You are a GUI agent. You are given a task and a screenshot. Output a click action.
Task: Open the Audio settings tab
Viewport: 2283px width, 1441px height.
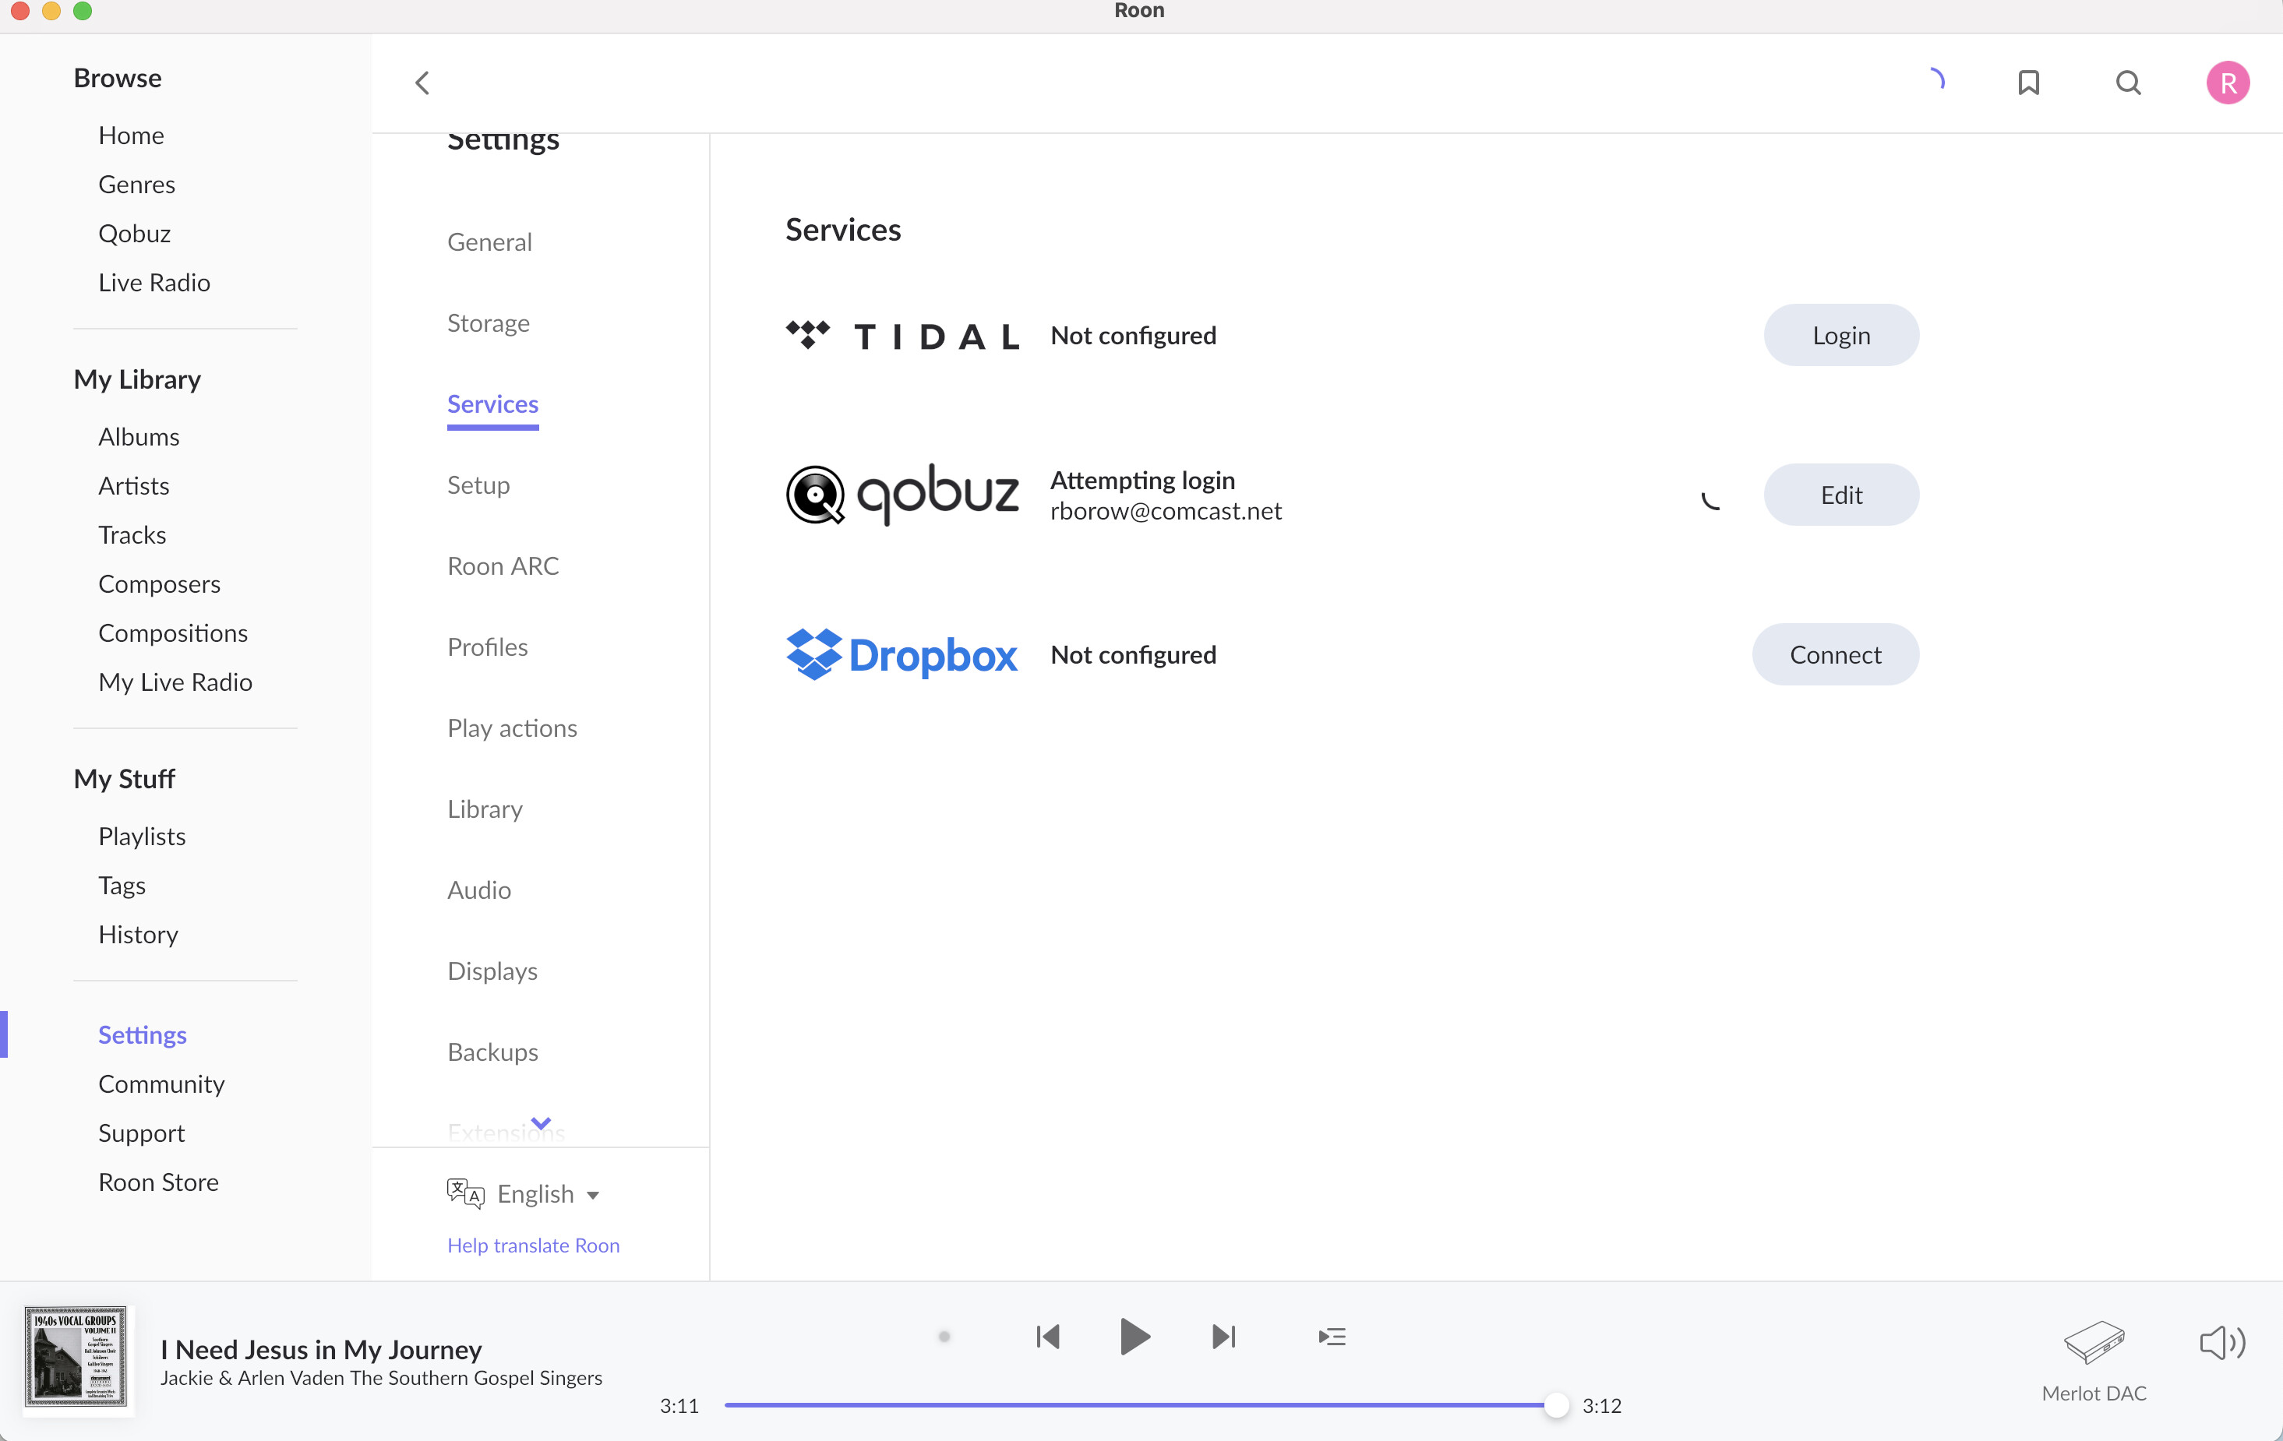(x=478, y=890)
